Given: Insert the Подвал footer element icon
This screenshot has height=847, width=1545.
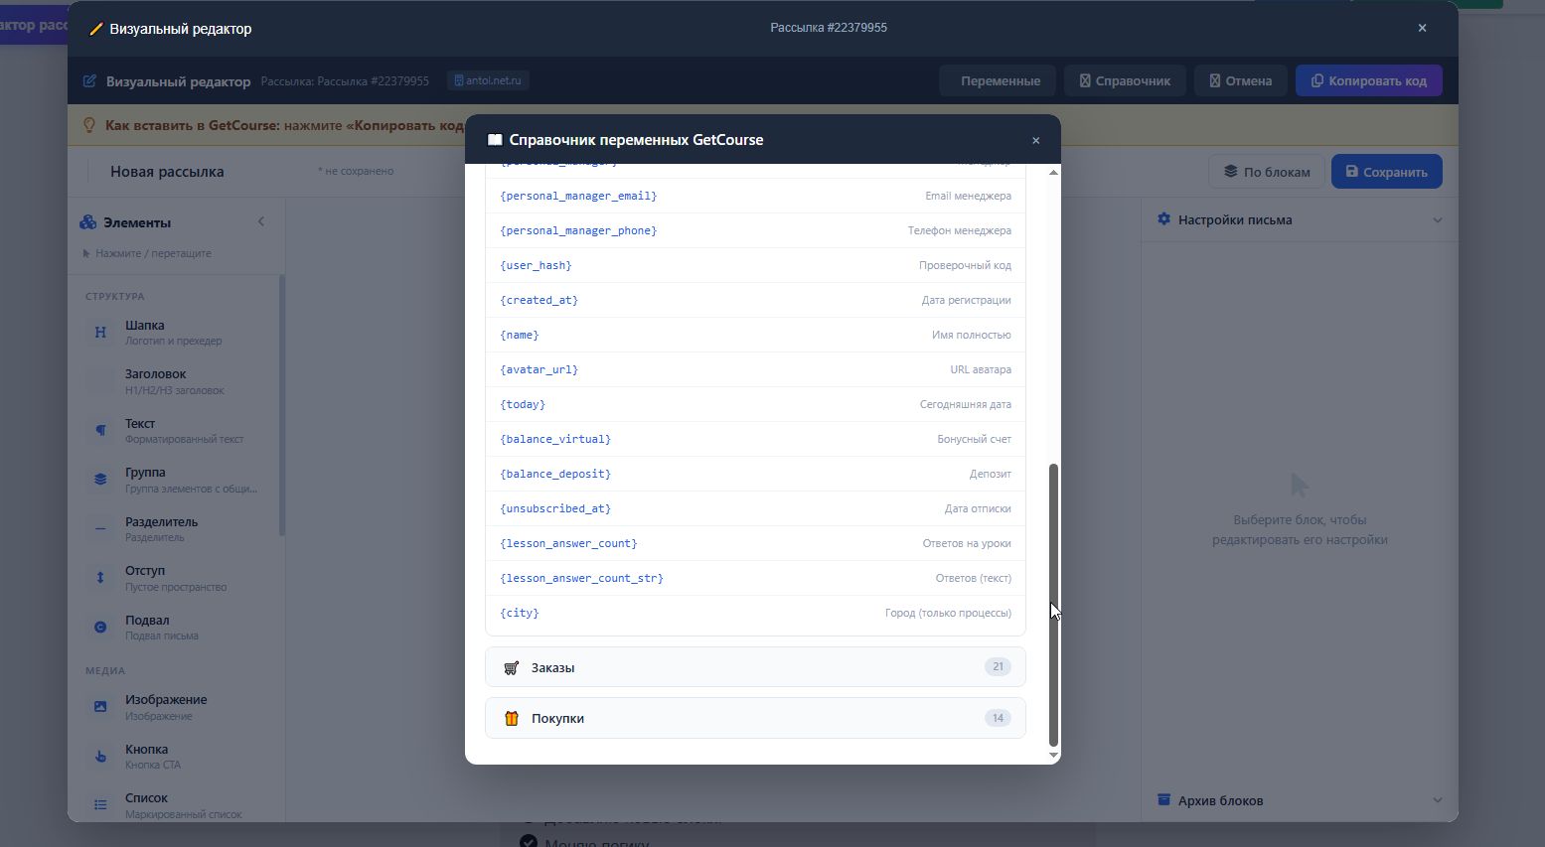Looking at the screenshot, I should (x=100, y=627).
